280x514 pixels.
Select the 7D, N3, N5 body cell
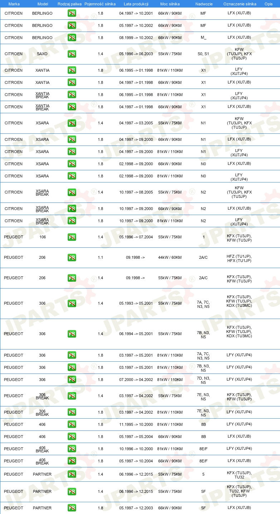tap(203, 380)
